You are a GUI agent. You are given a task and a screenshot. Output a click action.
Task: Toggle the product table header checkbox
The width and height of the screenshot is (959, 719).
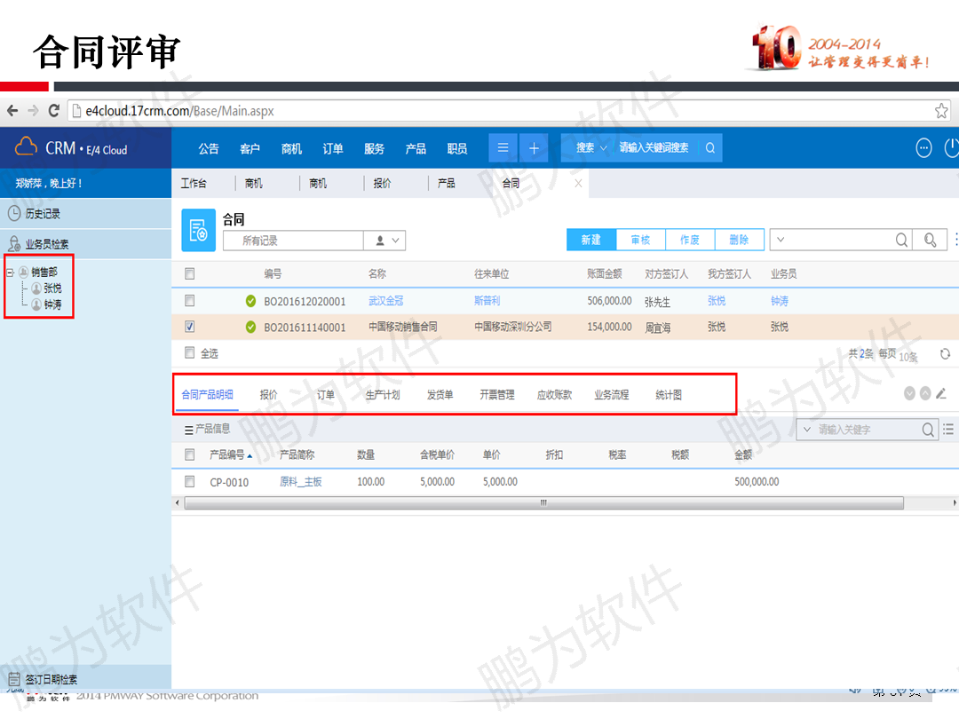190,454
